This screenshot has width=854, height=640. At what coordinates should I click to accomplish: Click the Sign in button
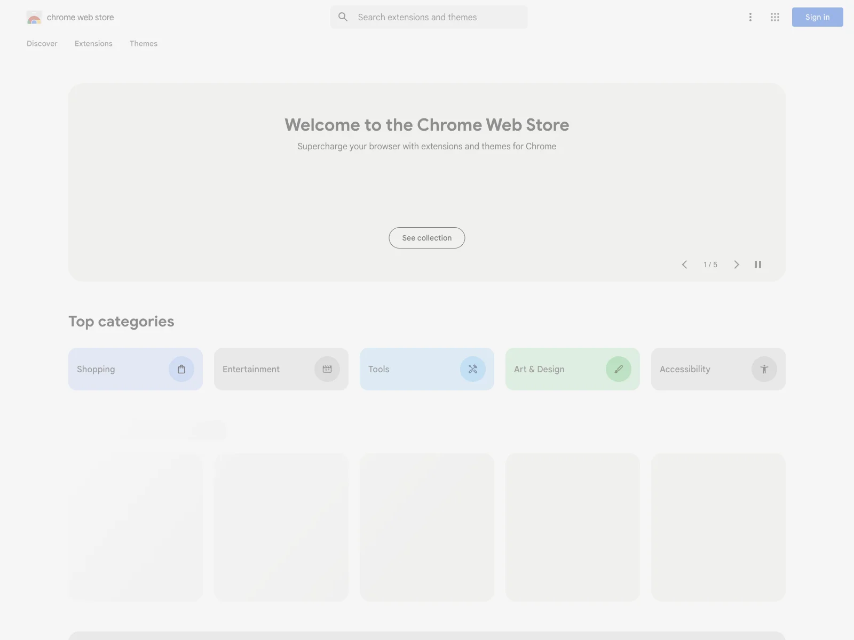tap(818, 17)
